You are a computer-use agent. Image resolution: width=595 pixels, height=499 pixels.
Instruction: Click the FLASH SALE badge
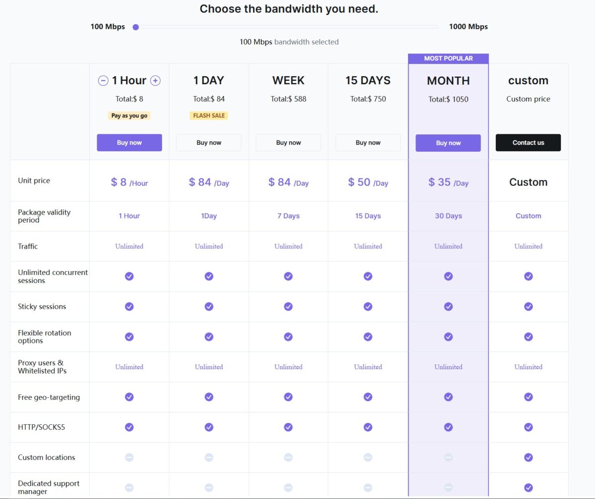[209, 115]
